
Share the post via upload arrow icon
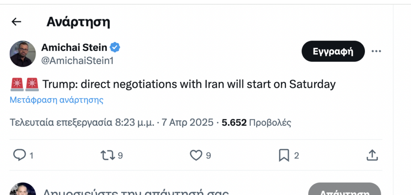pyautogui.click(x=372, y=155)
